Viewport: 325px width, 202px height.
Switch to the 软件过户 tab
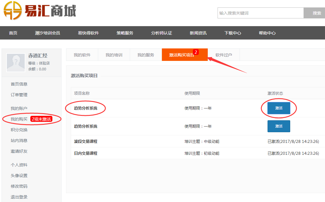pos(224,55)
